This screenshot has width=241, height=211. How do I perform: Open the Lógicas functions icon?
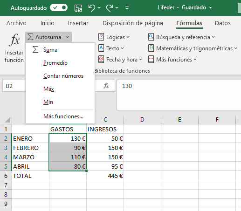click(x=101, y=37)
